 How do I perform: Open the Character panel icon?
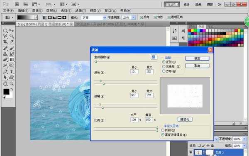click(183, 31)
